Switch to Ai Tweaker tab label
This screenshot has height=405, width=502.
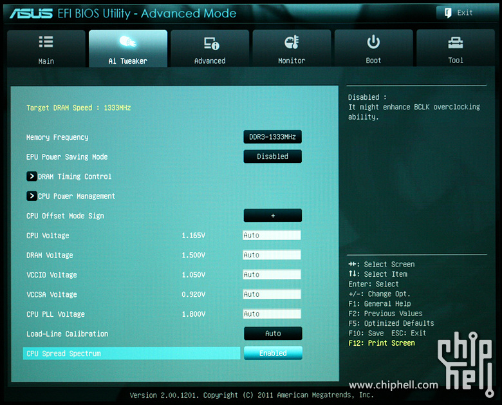tap(127, 61)
